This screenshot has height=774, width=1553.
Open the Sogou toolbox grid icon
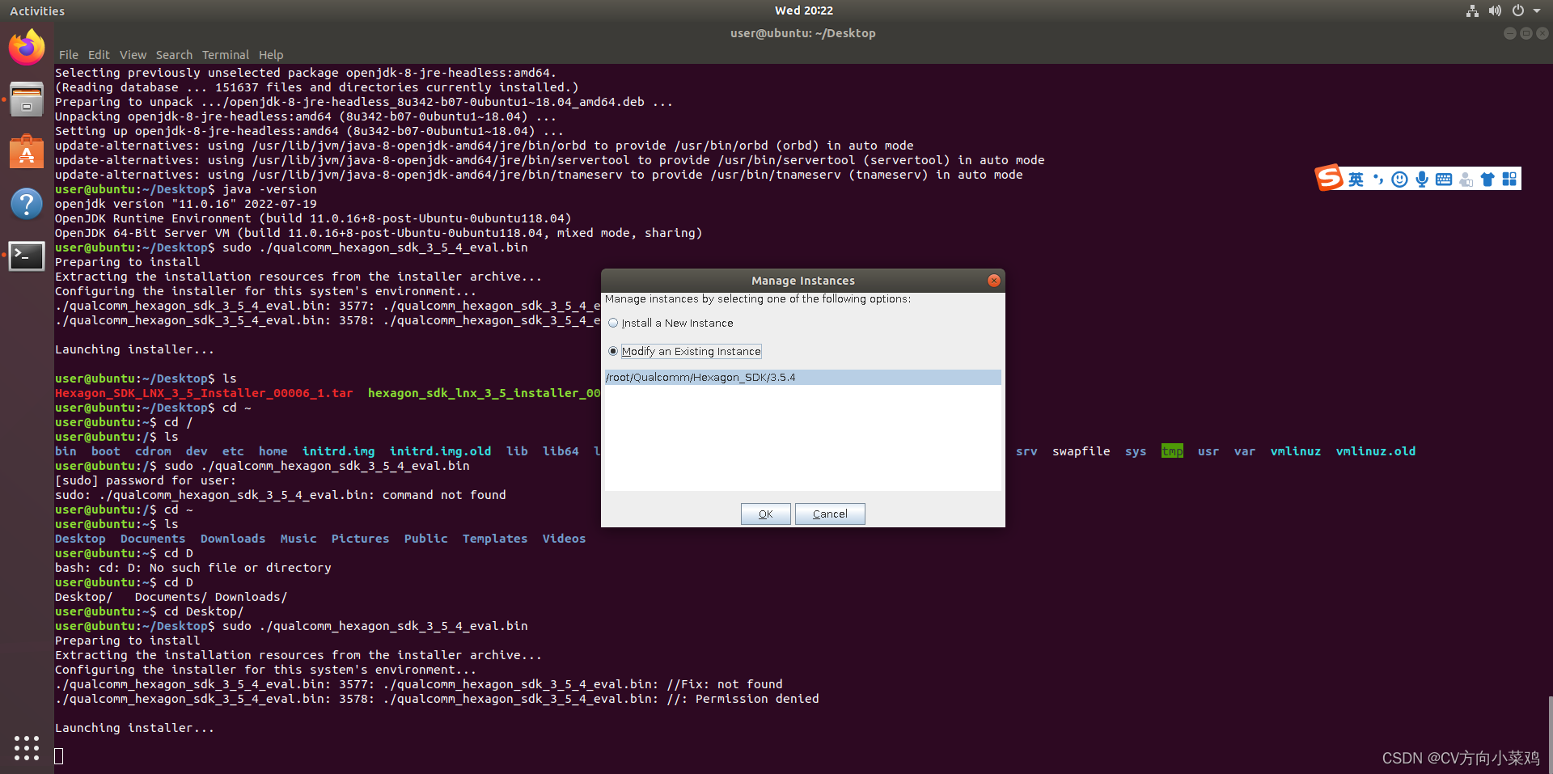click(1509, 178)
